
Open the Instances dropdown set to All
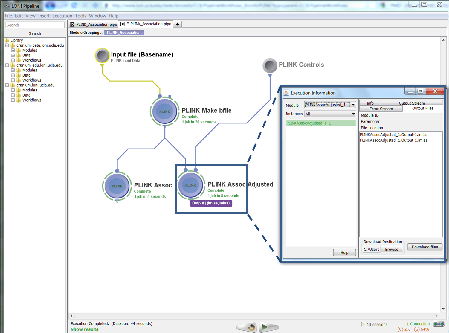[330, 114]
